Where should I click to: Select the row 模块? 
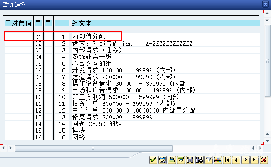132,131
